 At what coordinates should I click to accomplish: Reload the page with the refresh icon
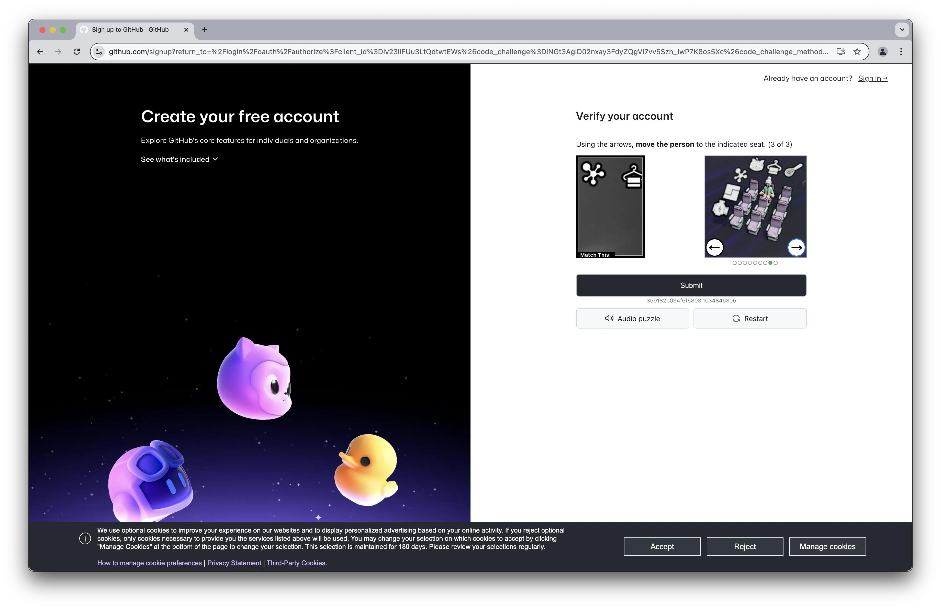[x=77, y=52]
